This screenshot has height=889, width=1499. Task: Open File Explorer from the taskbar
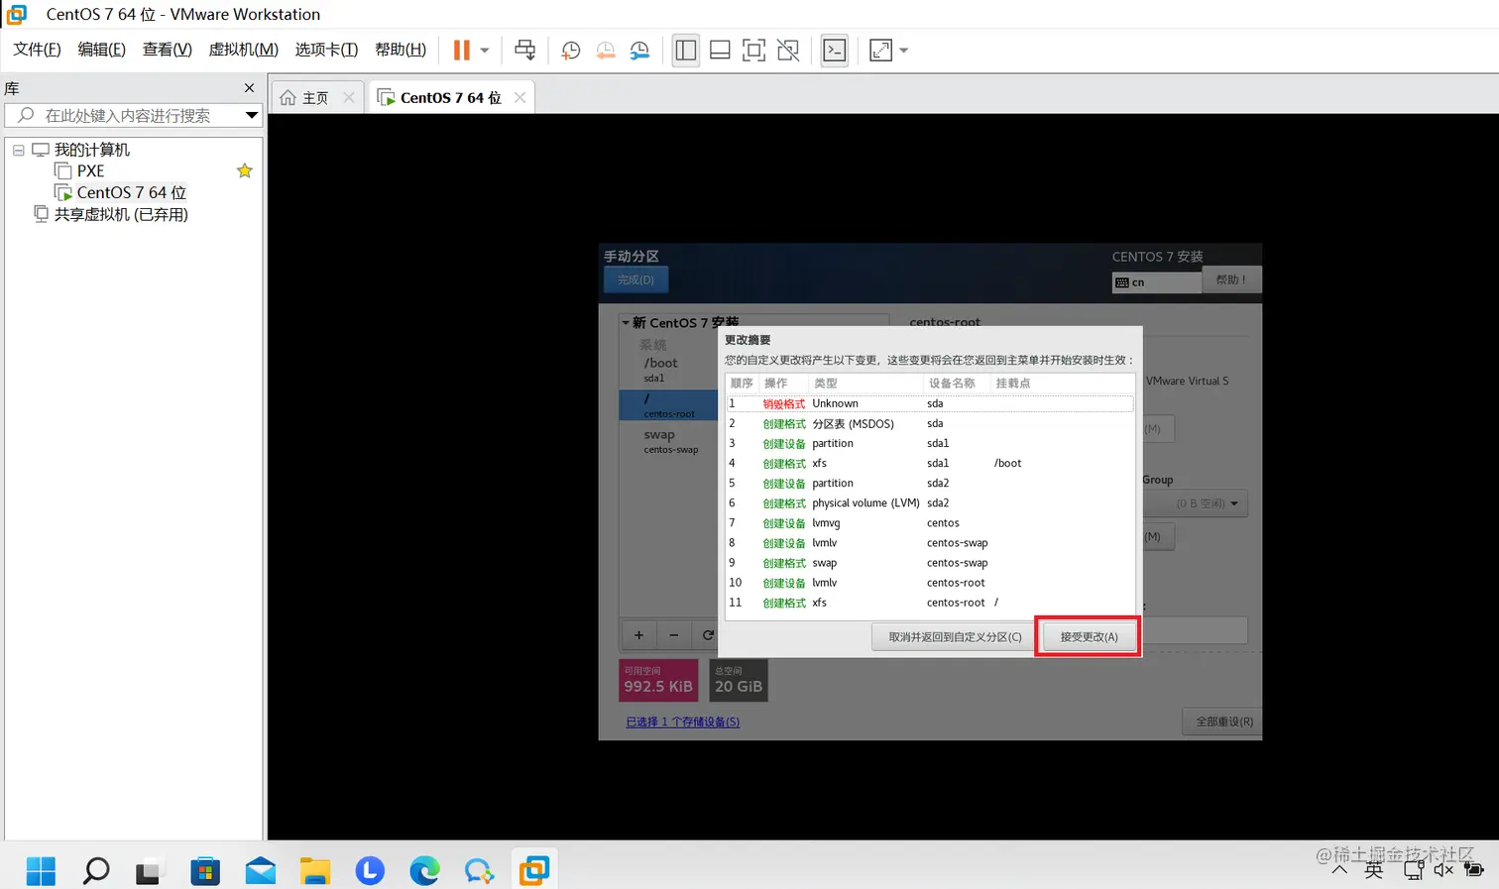pos(315,870)
